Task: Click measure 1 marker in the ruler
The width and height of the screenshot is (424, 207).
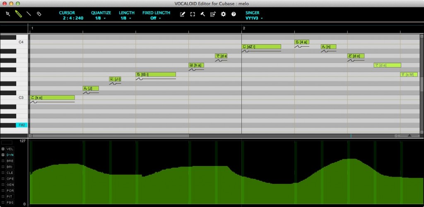Action: point(32,28)
